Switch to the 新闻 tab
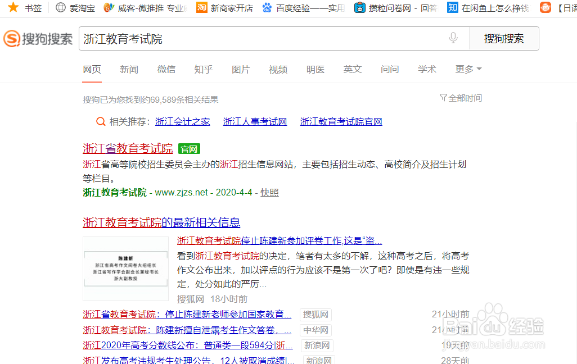This screenshot has width=577, height=364. click(x=129, y=70)
